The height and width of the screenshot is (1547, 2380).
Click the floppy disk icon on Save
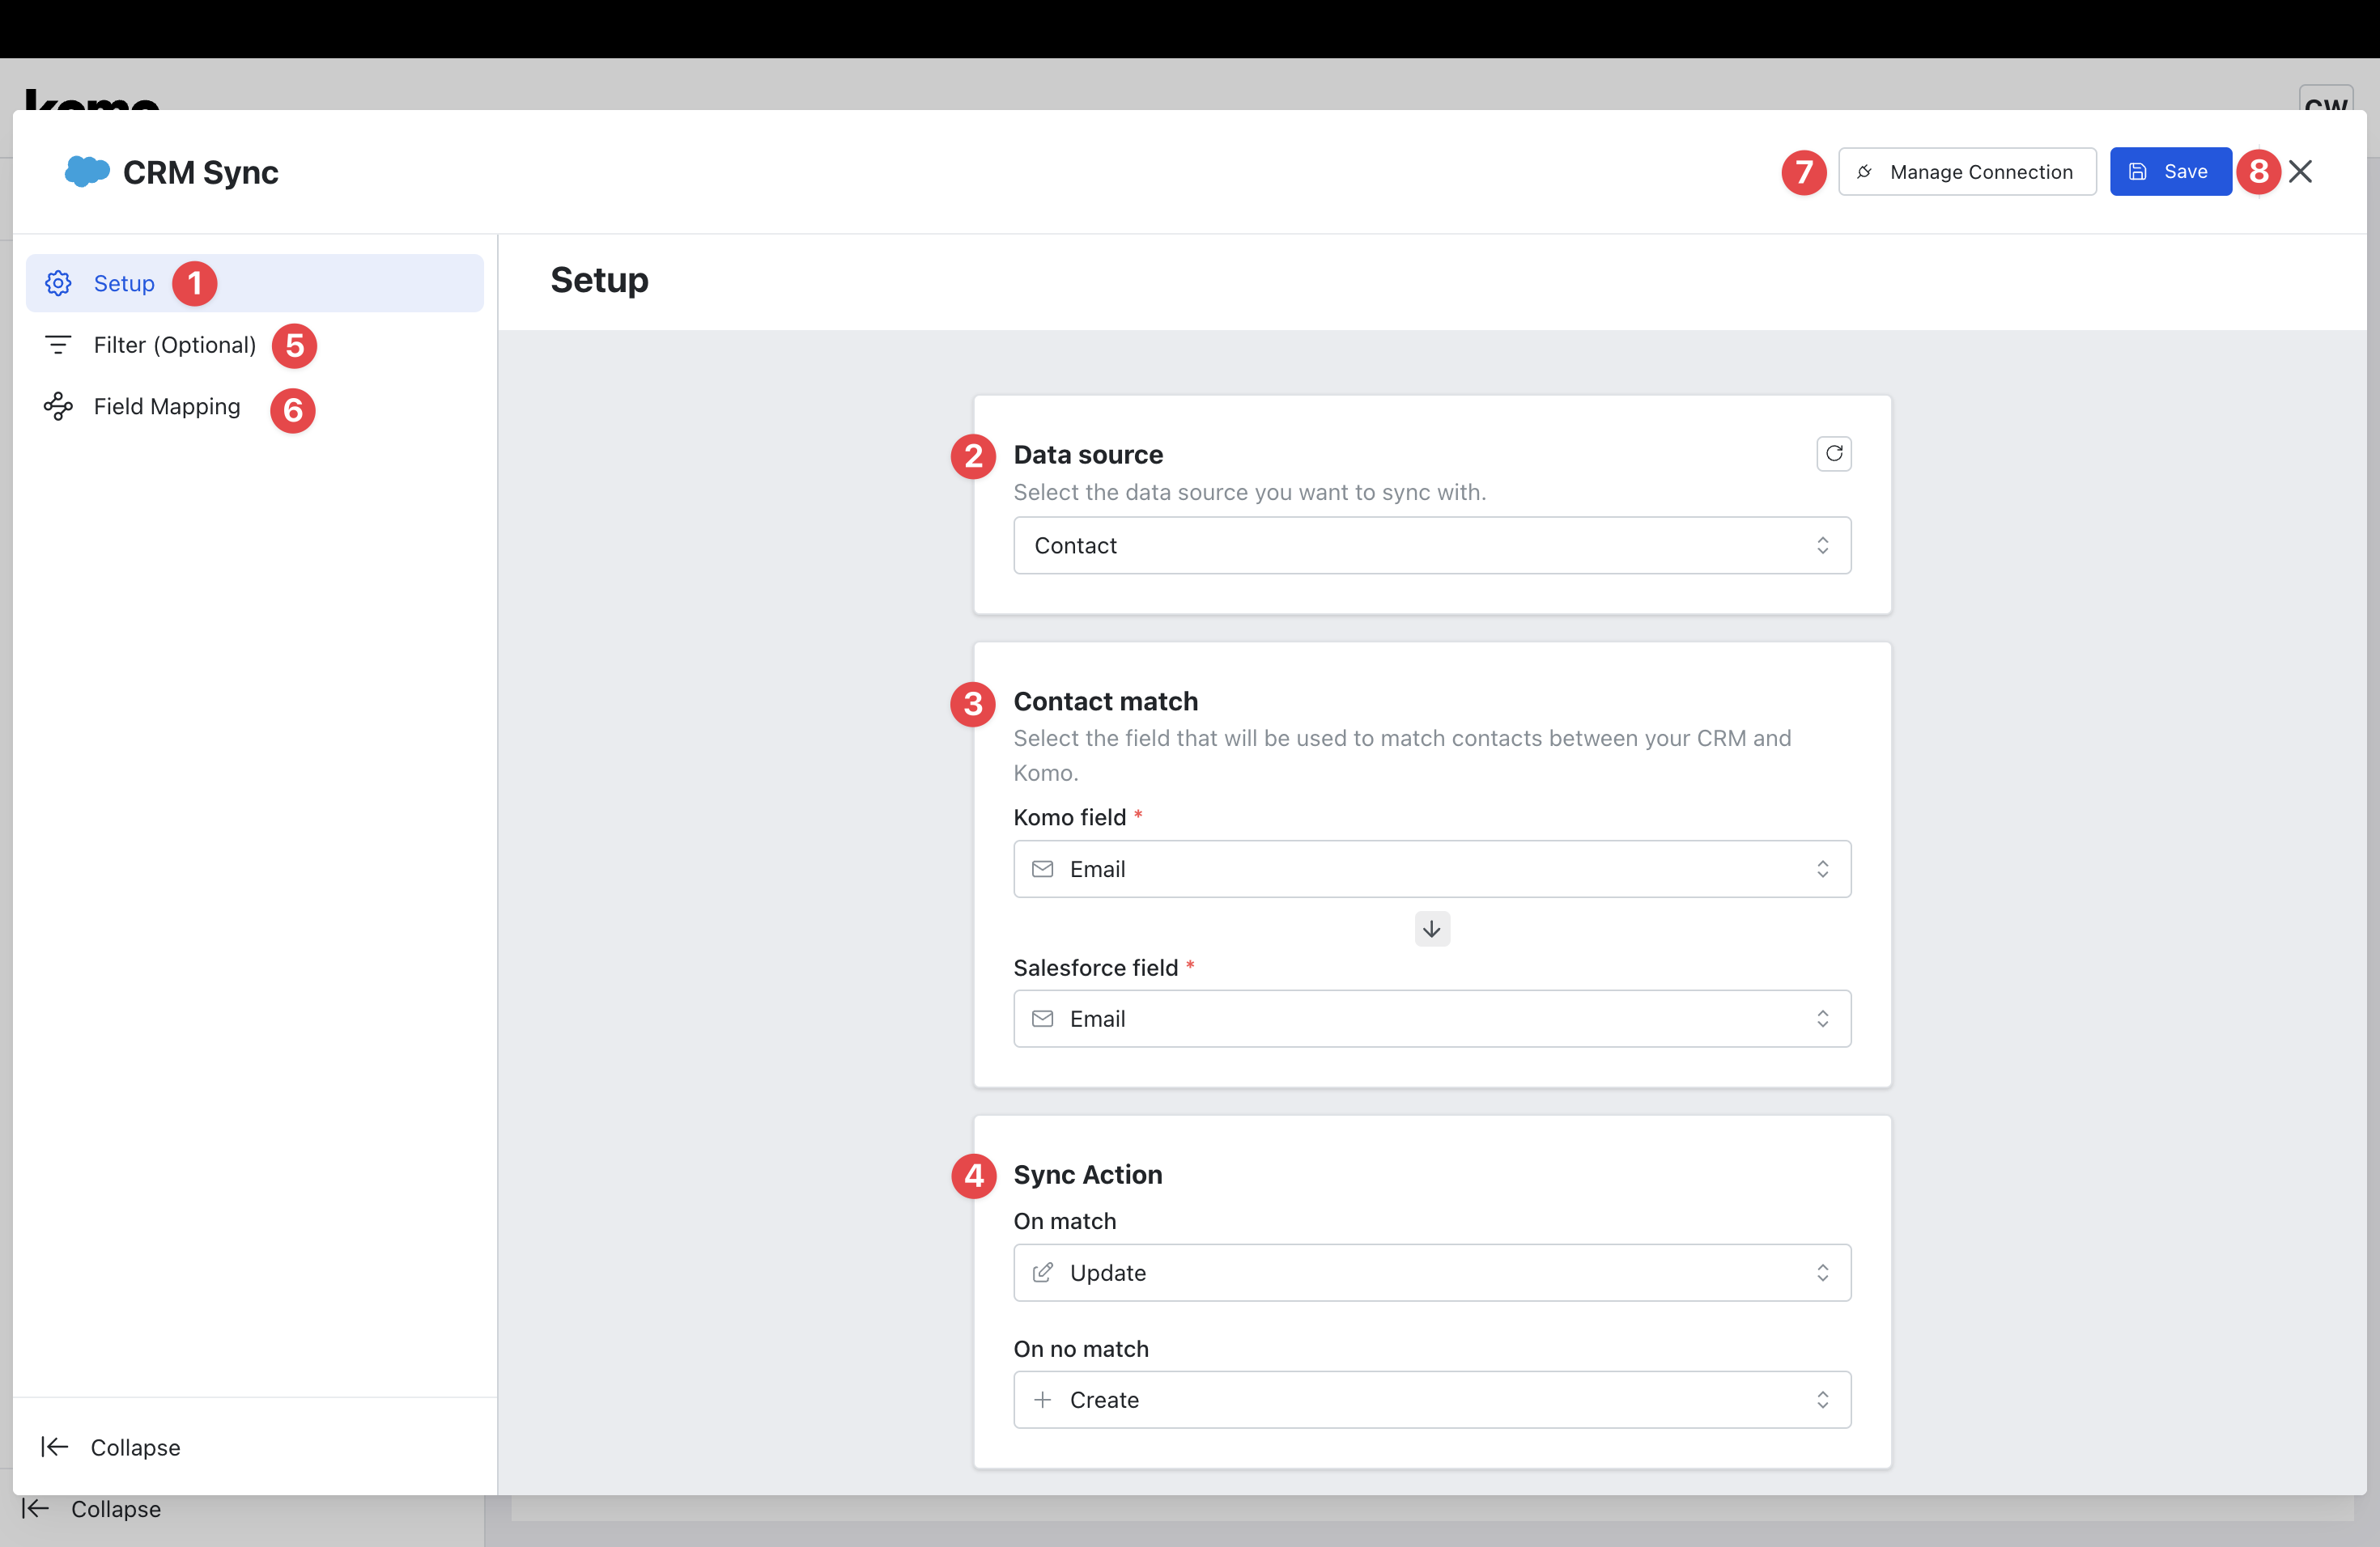click(x=2137, y=172)
